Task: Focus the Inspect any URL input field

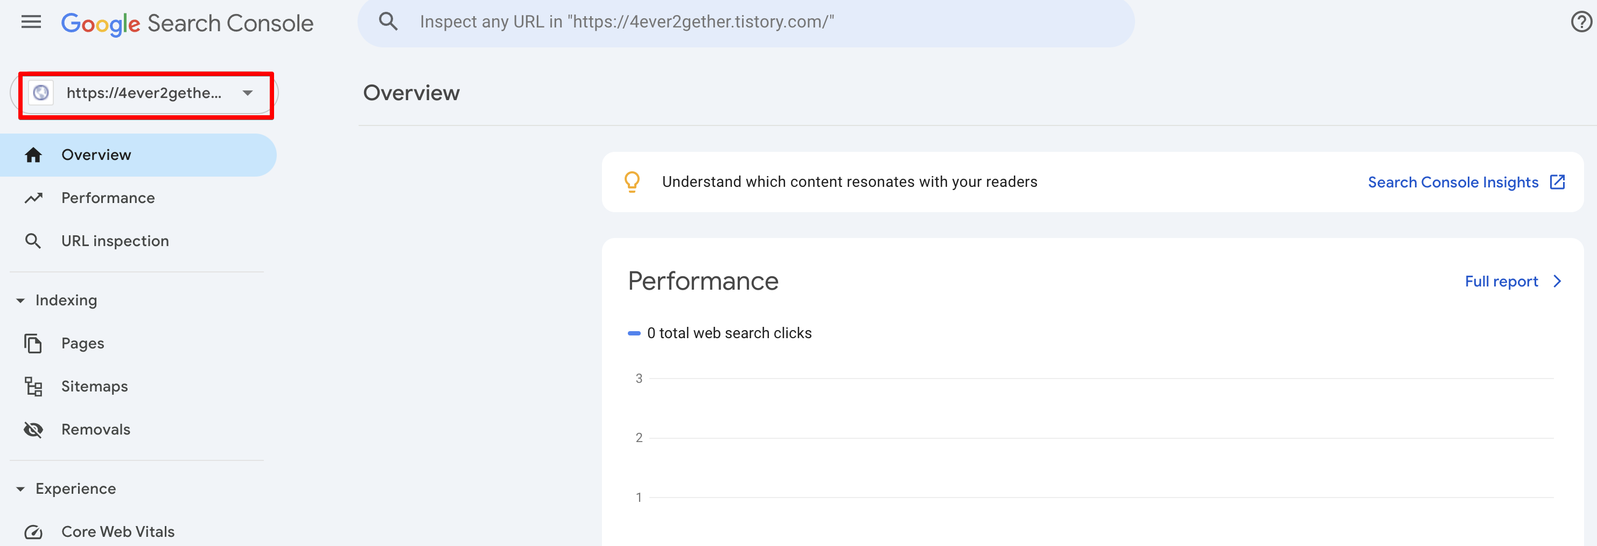Action: (746, 22)
